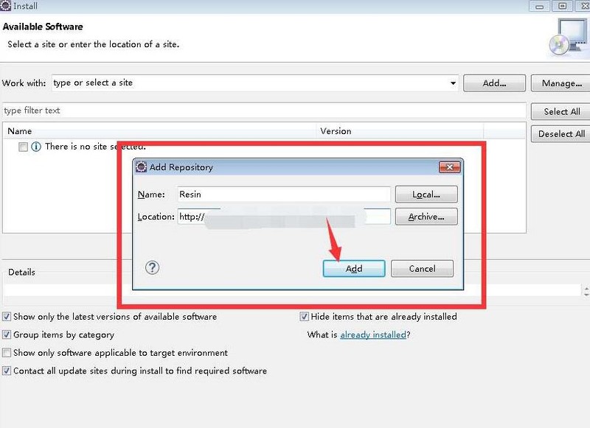Toggle Hide items already installed checkbox
The height and width of the screenshot is (428, 590).
[304, 317]
